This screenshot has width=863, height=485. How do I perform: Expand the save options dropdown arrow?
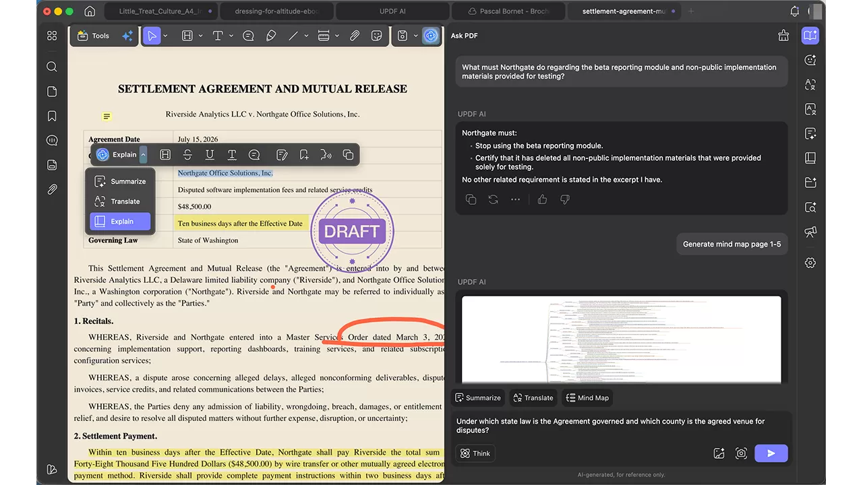point(415,36)
